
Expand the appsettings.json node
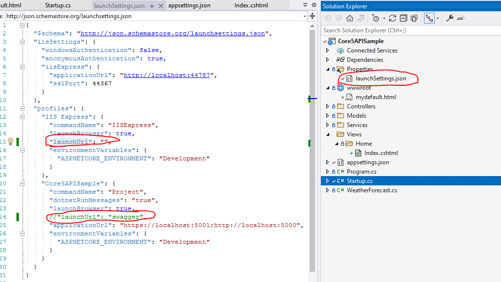pyautogui.click(x=327, y=162)
